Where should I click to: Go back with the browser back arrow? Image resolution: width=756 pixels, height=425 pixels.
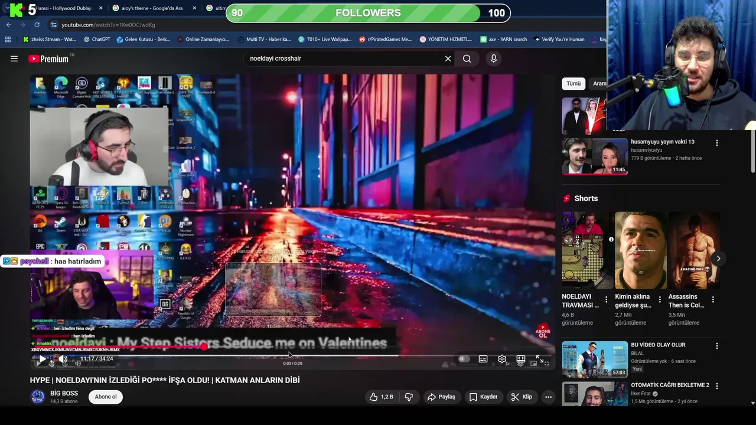point(8,25)
